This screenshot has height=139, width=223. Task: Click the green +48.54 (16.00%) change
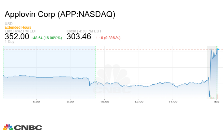[x=46, y=38]
